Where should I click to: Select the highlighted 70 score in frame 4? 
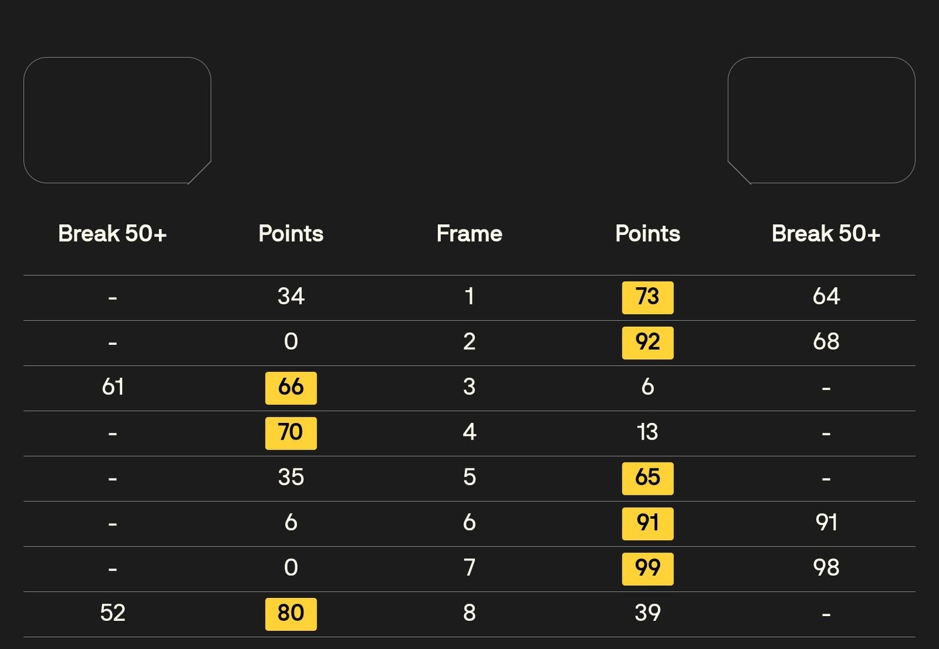point(291,433)
